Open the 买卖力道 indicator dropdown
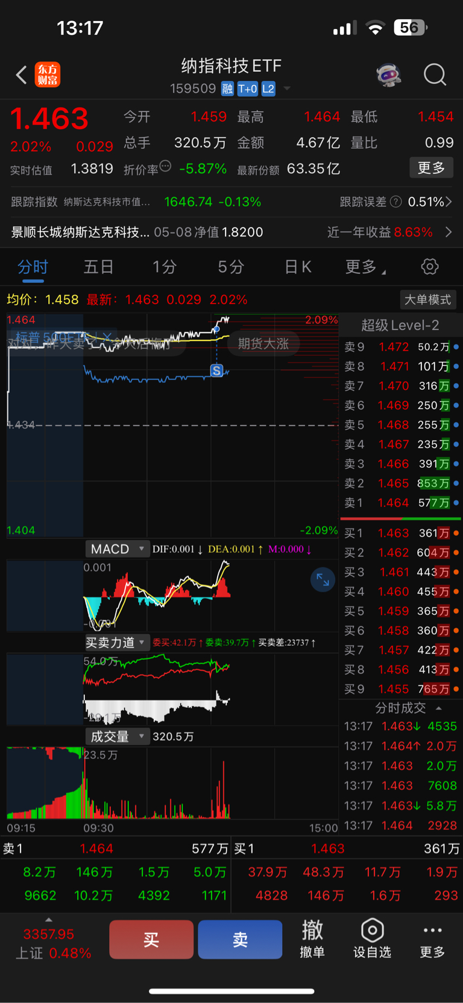The height and width of the screenshot is (1003, 463). coord(117,643)
